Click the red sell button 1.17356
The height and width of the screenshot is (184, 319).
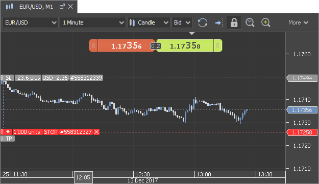click(x=126, y=45)
